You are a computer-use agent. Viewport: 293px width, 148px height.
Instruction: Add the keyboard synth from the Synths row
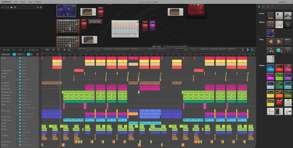coord(279,25)
